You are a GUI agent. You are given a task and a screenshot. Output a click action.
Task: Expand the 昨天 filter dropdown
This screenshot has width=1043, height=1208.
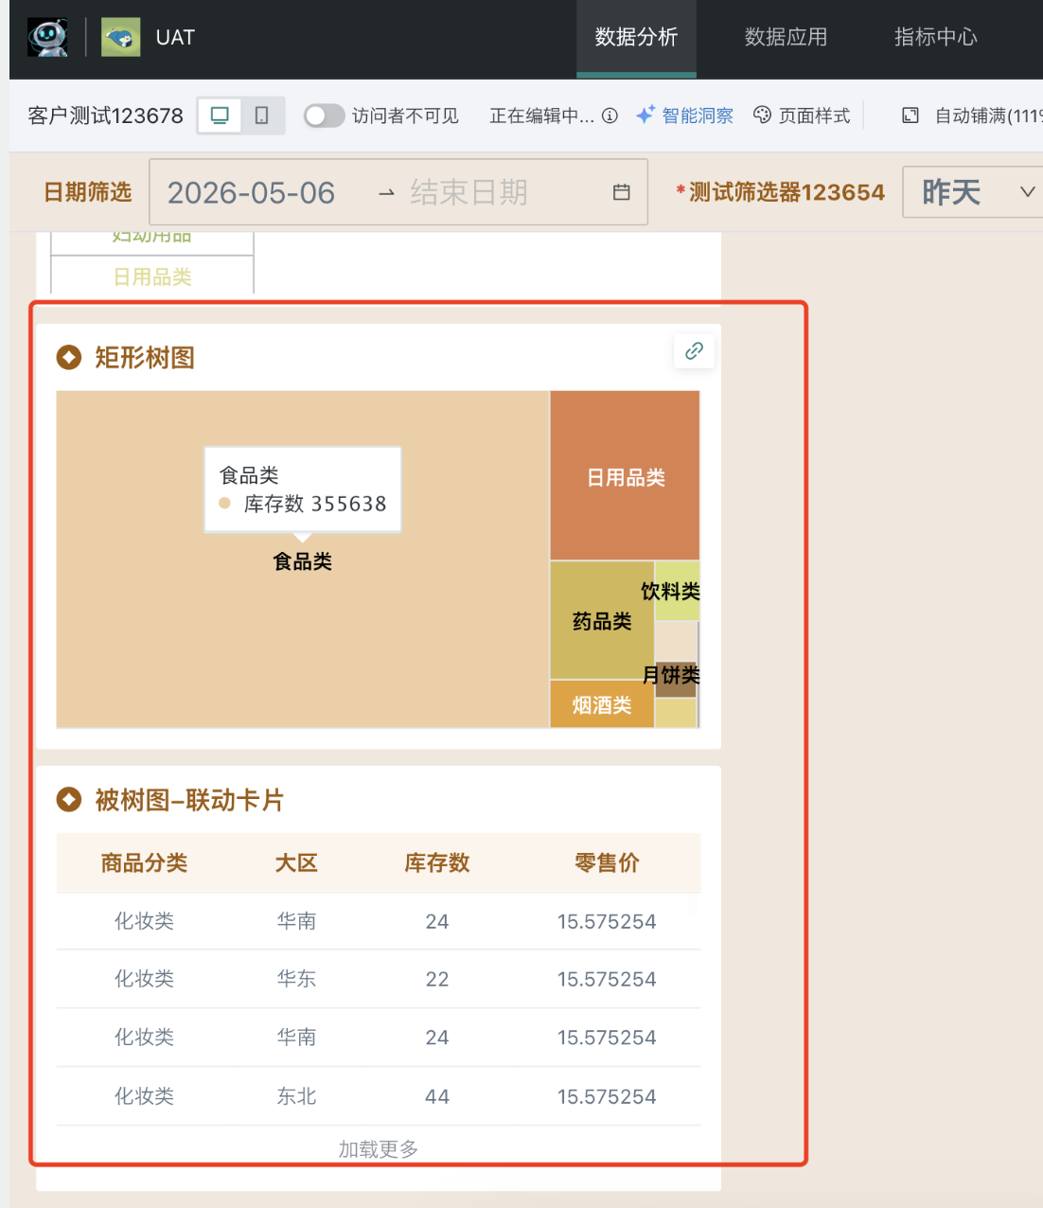click(x=973, y=192)
